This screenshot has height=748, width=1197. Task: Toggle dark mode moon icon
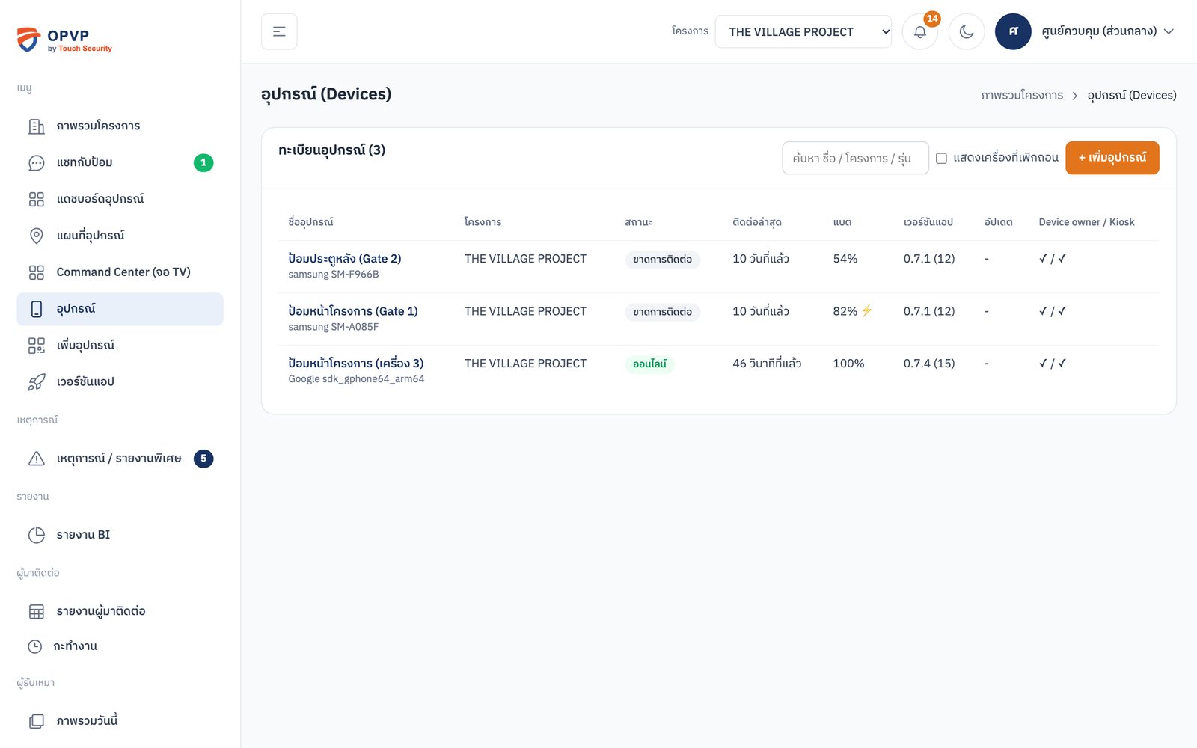point(967,31)
